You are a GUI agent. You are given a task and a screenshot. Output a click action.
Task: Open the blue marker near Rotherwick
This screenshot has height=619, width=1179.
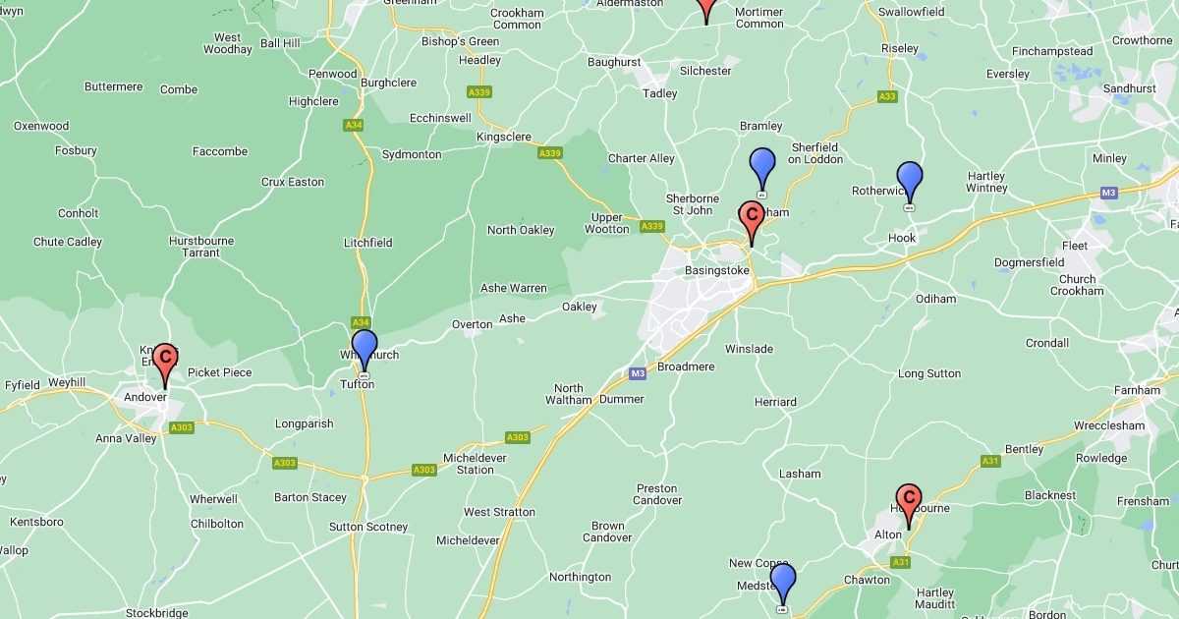[910, 184]
